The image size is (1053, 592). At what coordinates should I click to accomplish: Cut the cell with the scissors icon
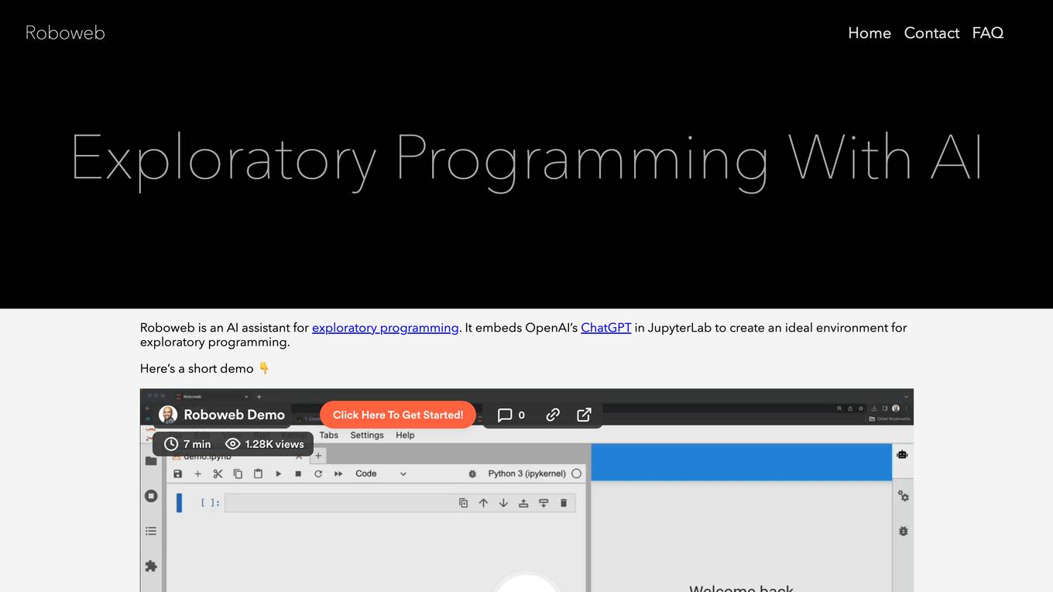pos(218,473)
